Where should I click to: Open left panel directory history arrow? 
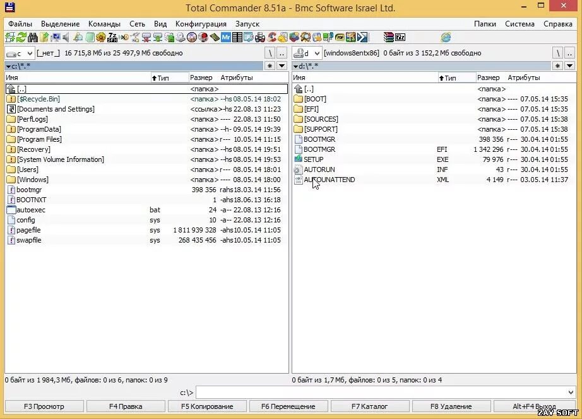282,66
